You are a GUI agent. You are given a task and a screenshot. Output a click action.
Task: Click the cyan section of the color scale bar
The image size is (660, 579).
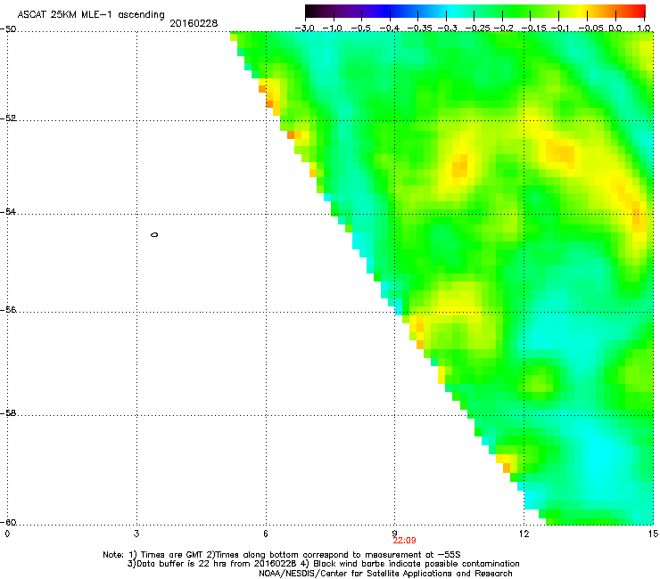pos(451,11)
